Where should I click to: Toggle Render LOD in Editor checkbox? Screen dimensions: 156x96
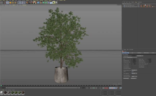tap(147, 64)
